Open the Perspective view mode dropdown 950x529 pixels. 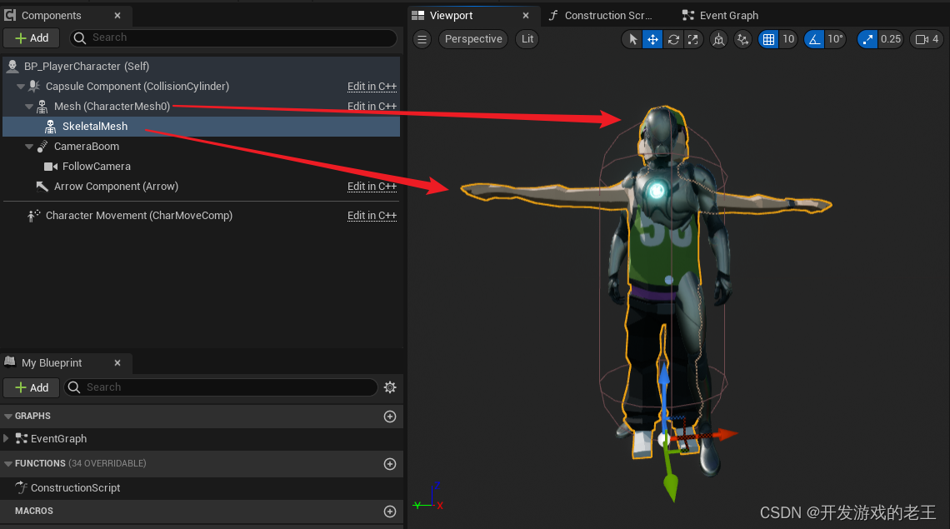(x=473, y=39)
